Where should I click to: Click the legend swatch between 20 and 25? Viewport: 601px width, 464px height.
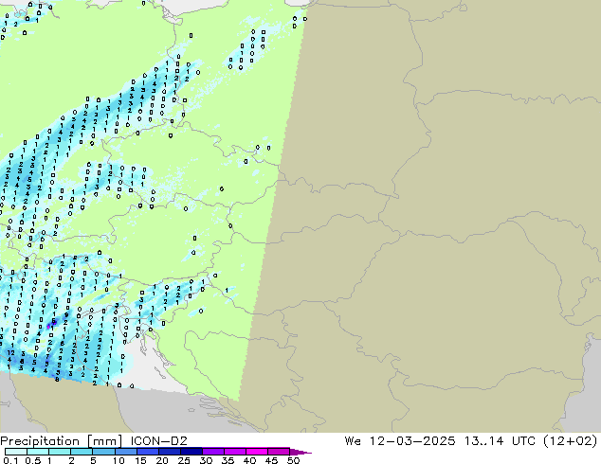pyautogui.click(x=170, y=452)
